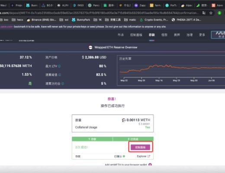Select step 1 存款 in the progress bar
Screen dimensions: 225x173
(x=92, y=139)
